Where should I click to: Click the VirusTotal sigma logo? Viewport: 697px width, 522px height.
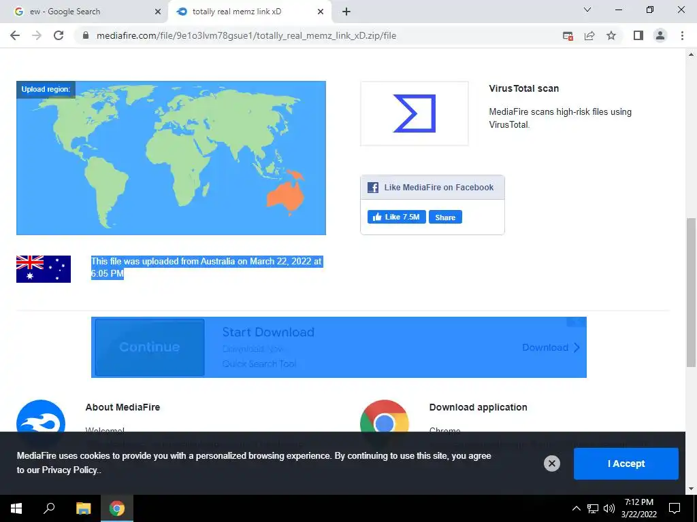(x=415, y=114)
